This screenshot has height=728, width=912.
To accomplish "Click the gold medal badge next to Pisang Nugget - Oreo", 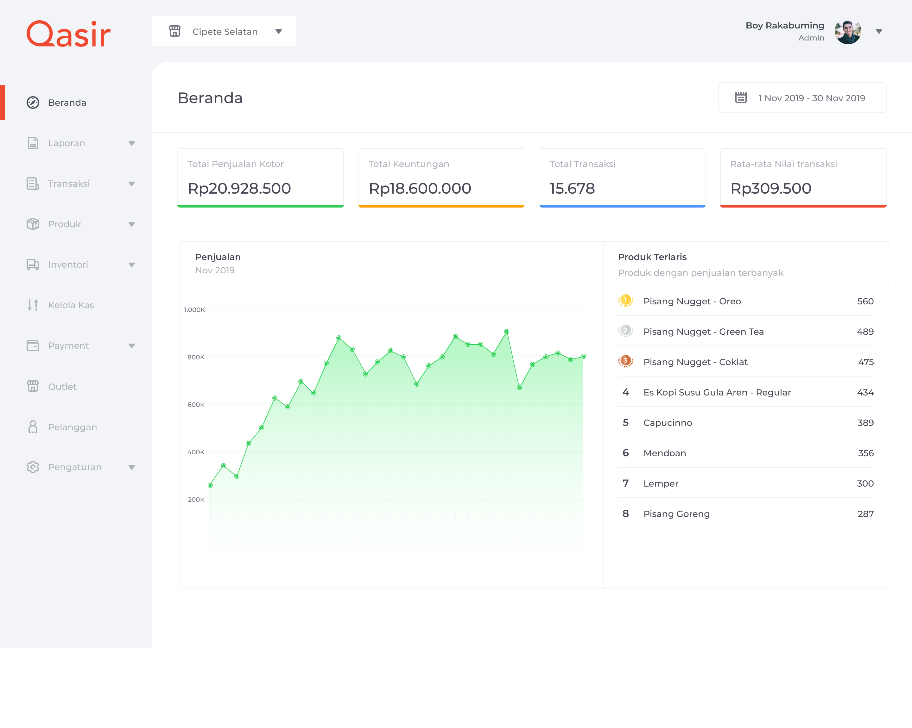I will click(626, 301).
